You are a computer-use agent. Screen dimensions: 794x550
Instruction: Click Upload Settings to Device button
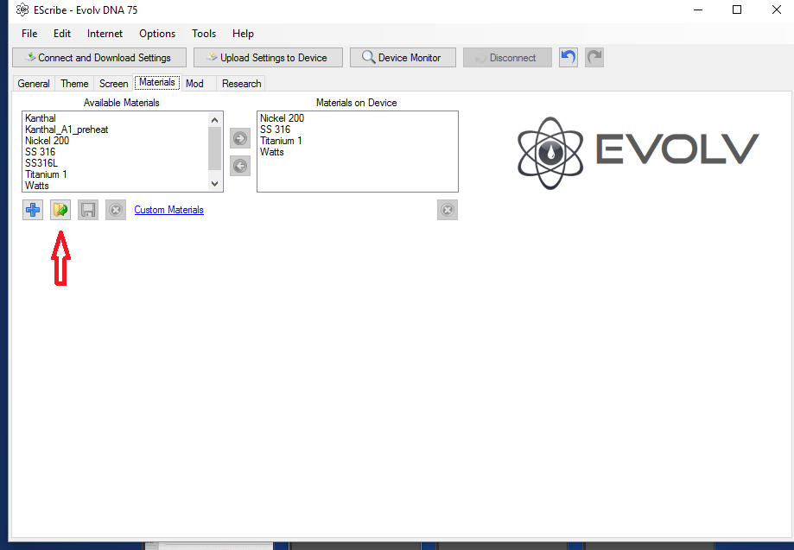(268, 58)
